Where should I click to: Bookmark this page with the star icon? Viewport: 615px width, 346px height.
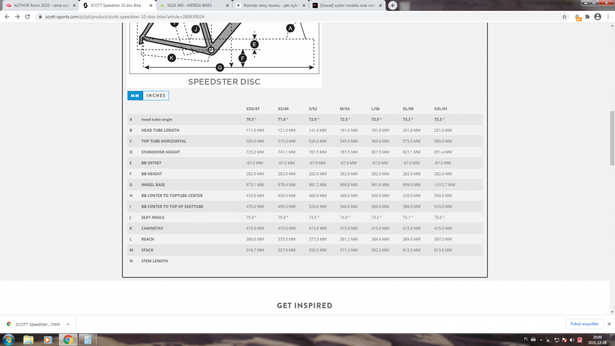[564, 16]
